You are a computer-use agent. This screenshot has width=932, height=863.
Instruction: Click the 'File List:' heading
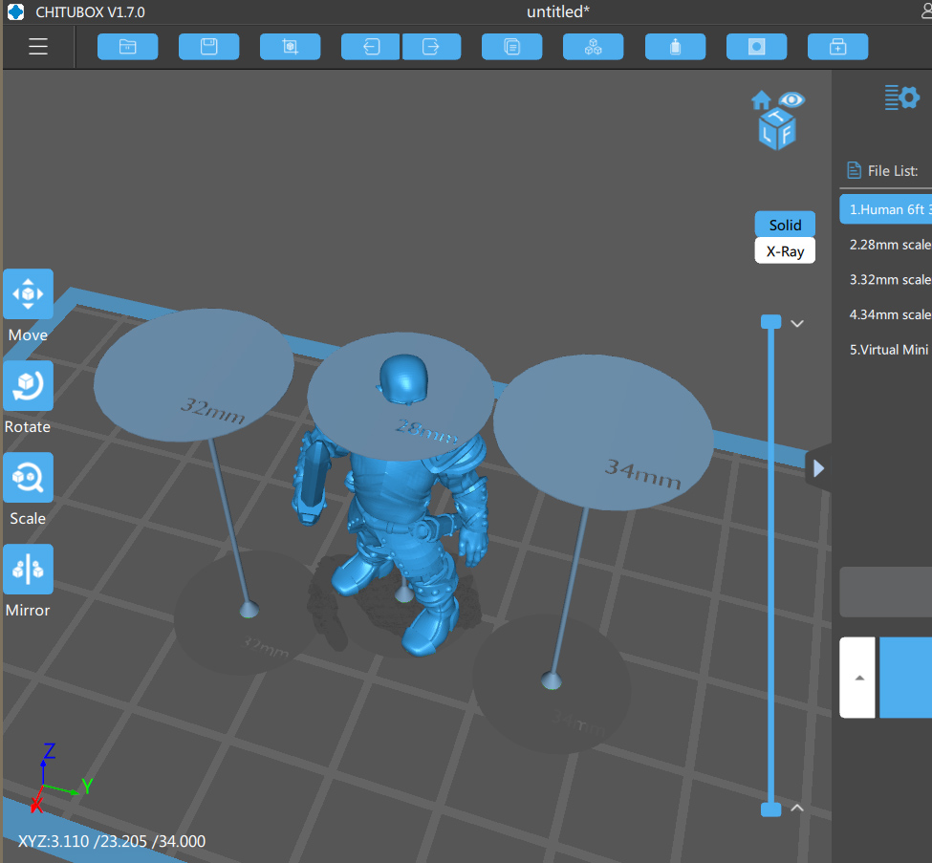click(892, 170)
